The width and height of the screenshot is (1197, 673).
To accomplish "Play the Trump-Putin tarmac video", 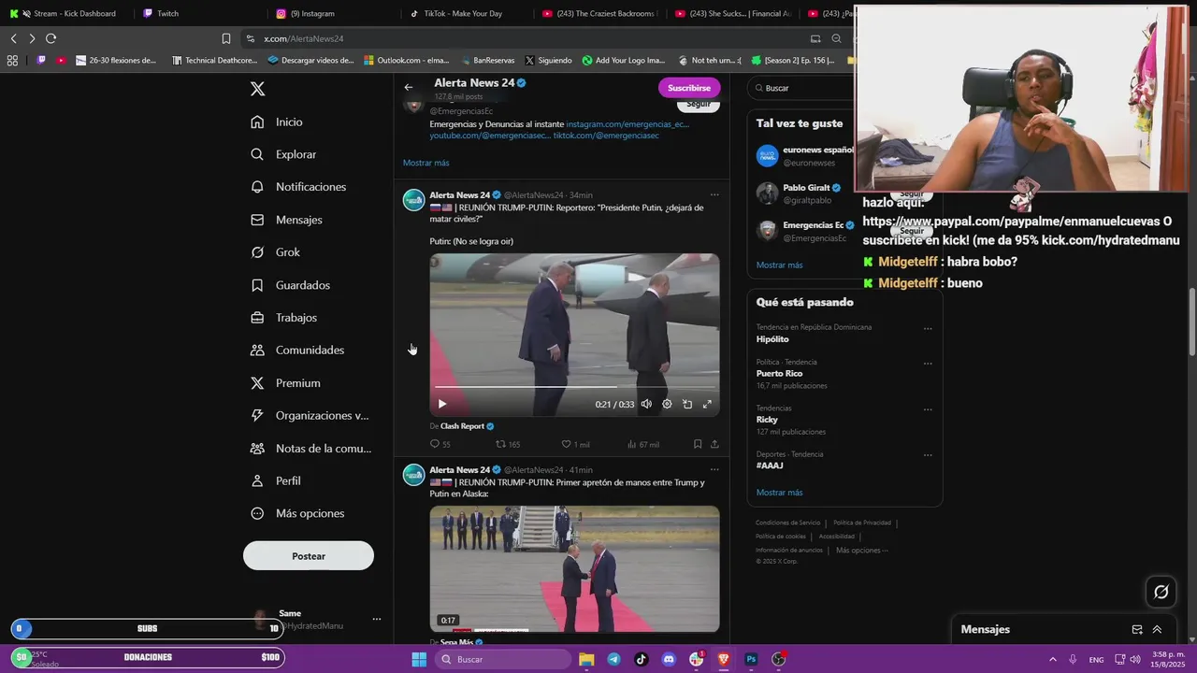I will click(442, 404).
